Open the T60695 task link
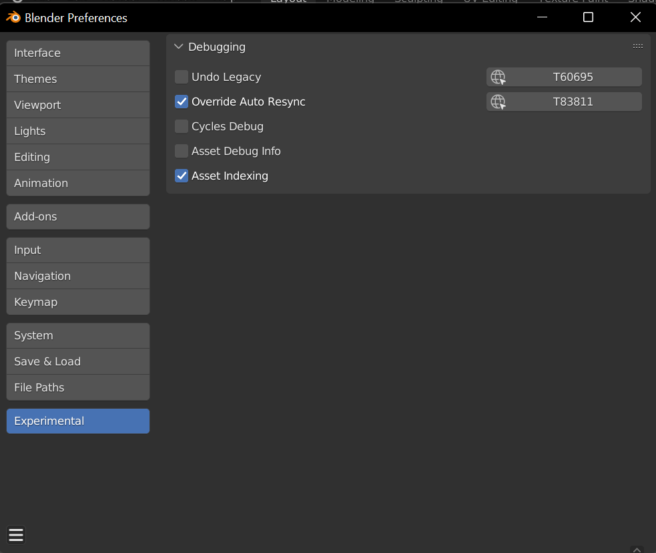The width and height of the screenshot is (656, 553). [564, 77]
